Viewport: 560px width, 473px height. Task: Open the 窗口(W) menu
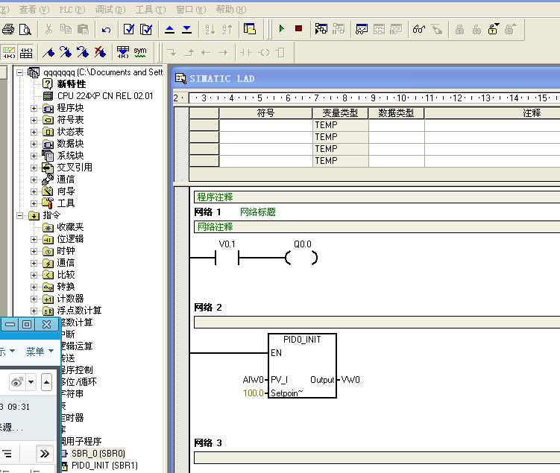pyautogui.click(x=191, y=10)
